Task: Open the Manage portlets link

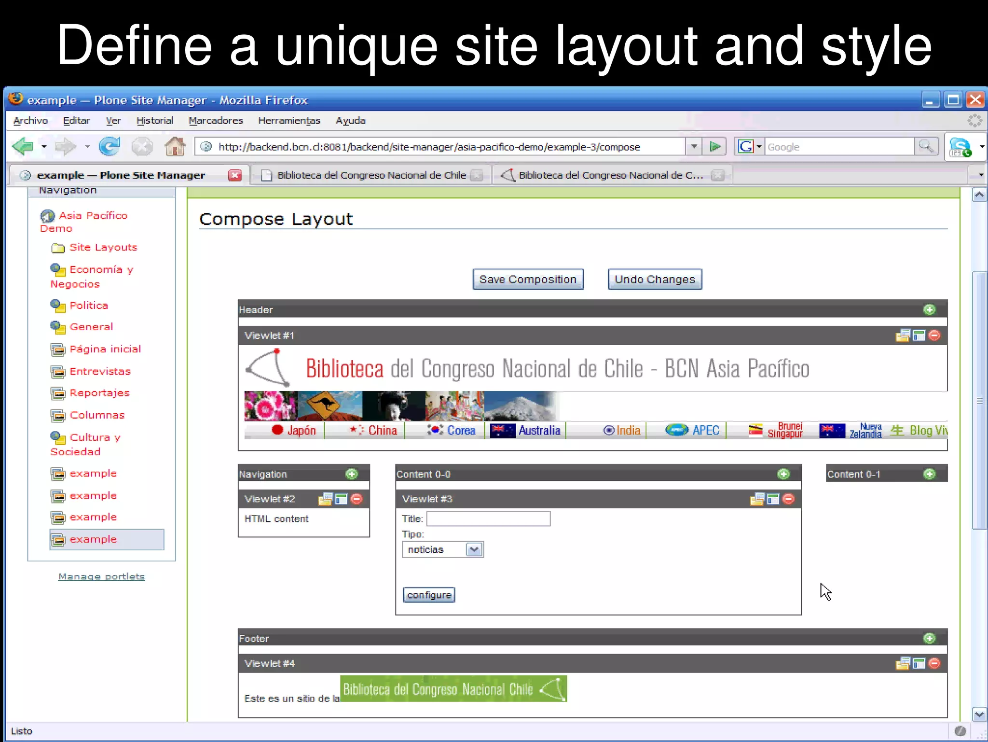Action: pos(101,576)
